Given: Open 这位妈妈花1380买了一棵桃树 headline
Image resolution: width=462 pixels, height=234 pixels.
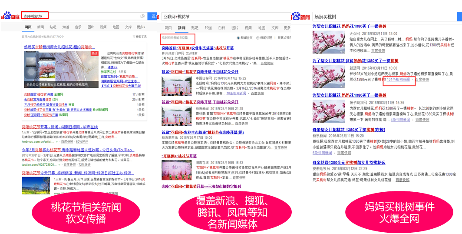Looking at the screenshot, I should [355, 60].
